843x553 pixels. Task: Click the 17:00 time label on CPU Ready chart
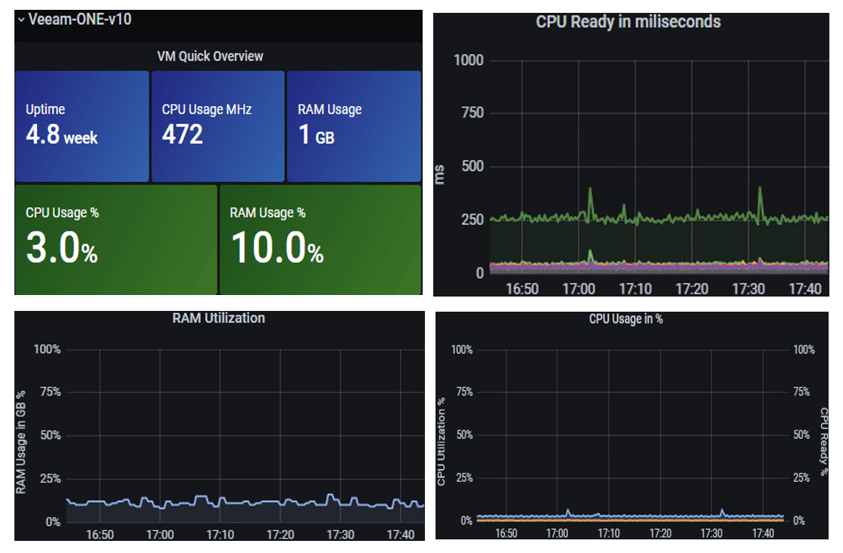(579, 289)
